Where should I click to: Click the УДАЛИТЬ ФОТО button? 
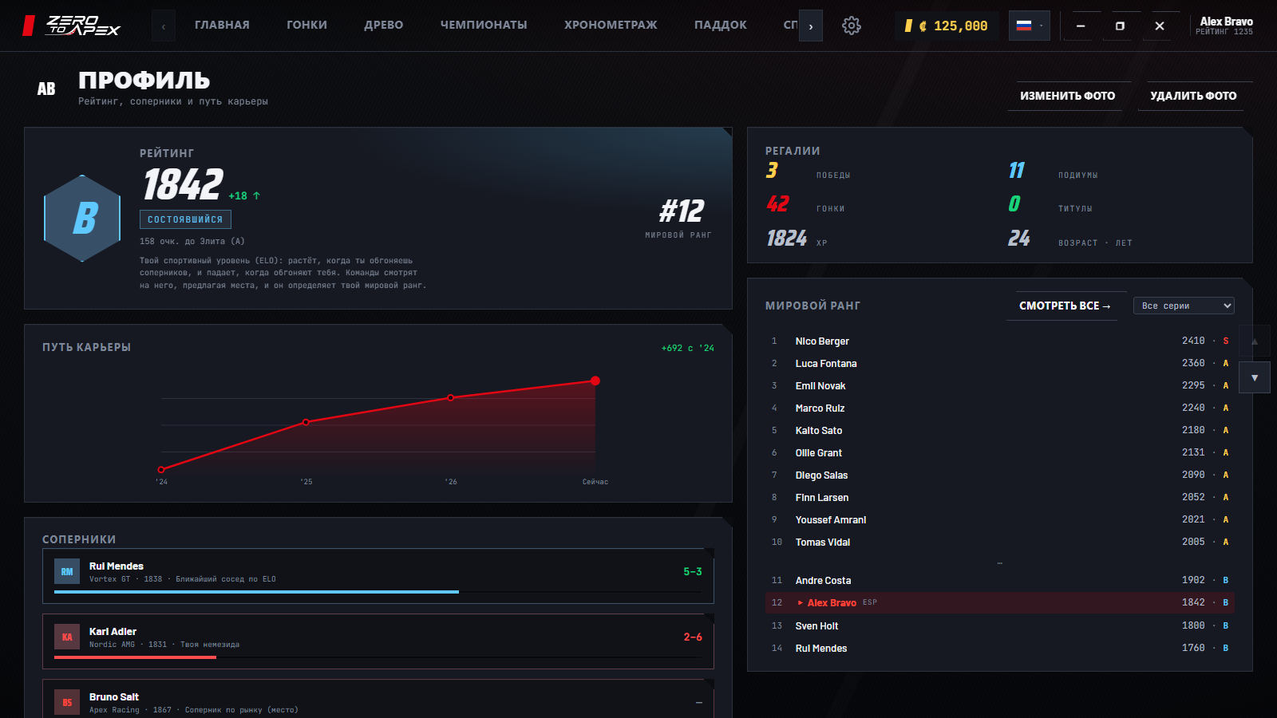(1193, 96)
